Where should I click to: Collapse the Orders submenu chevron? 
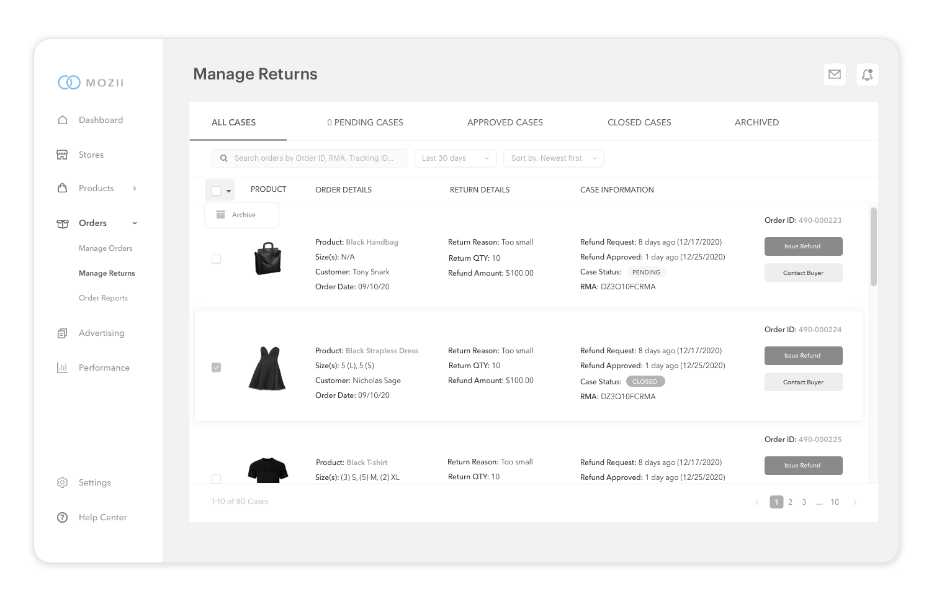[x=135, y=223]
